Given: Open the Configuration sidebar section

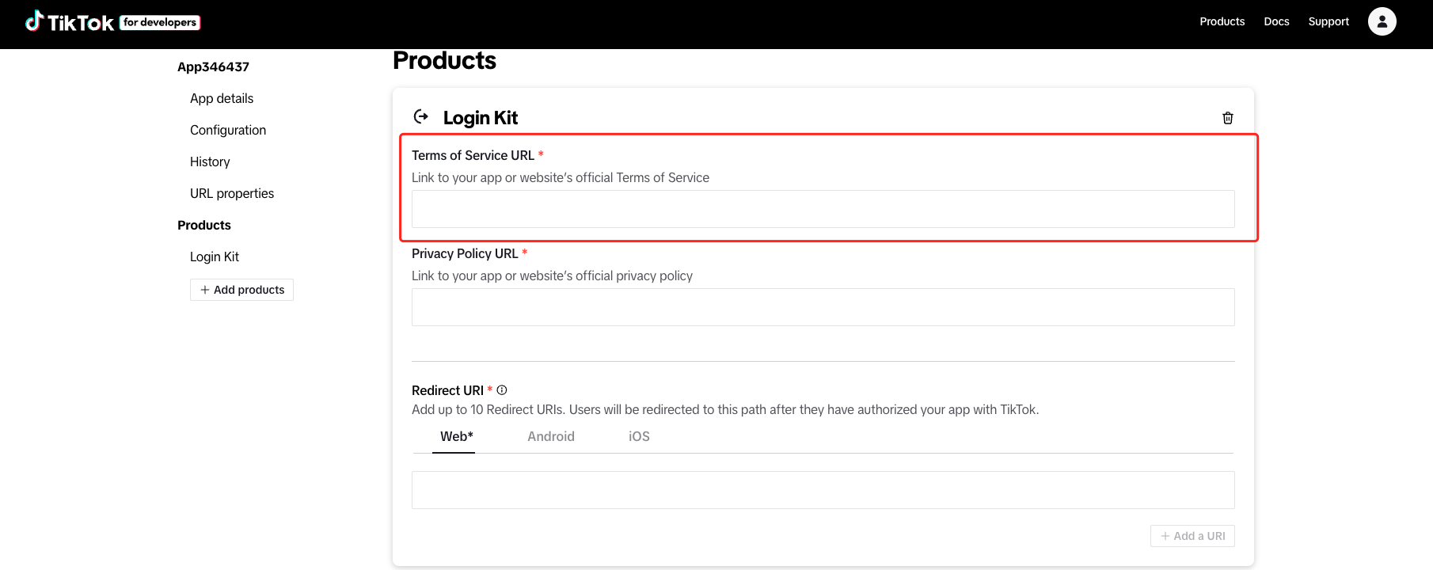Looking at the screenshot, I should [x=228, y=130].
